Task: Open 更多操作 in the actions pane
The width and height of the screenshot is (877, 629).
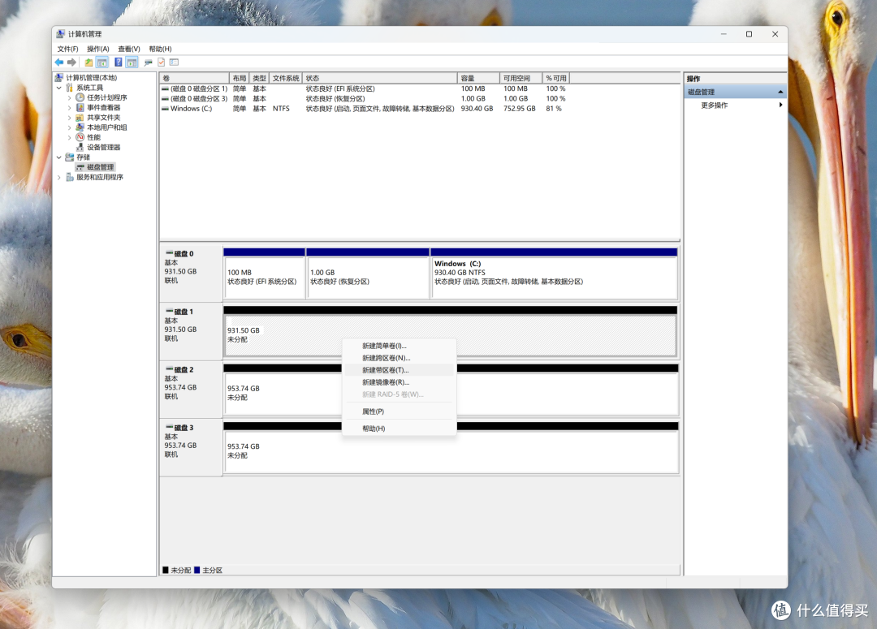Action: coord(715,106)
